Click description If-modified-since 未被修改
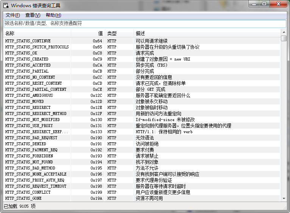The width and height of the screenshot is (290, 213). click(x=165, y=120)
